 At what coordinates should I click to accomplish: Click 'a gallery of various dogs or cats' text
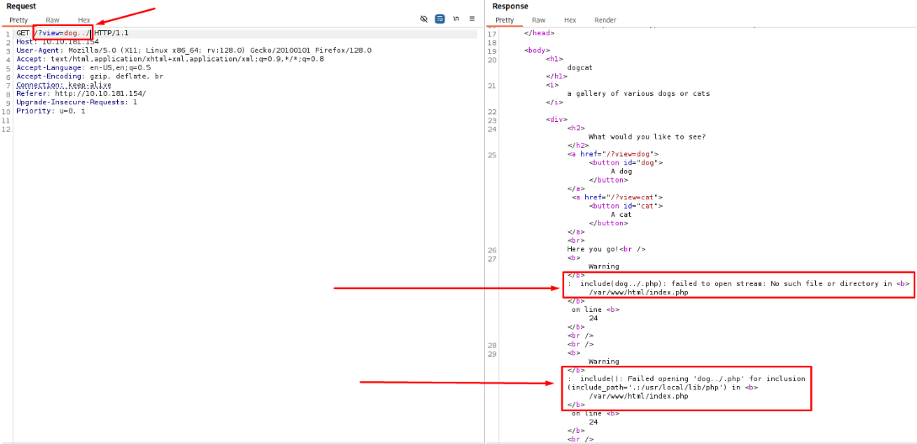tap(638, 93)
